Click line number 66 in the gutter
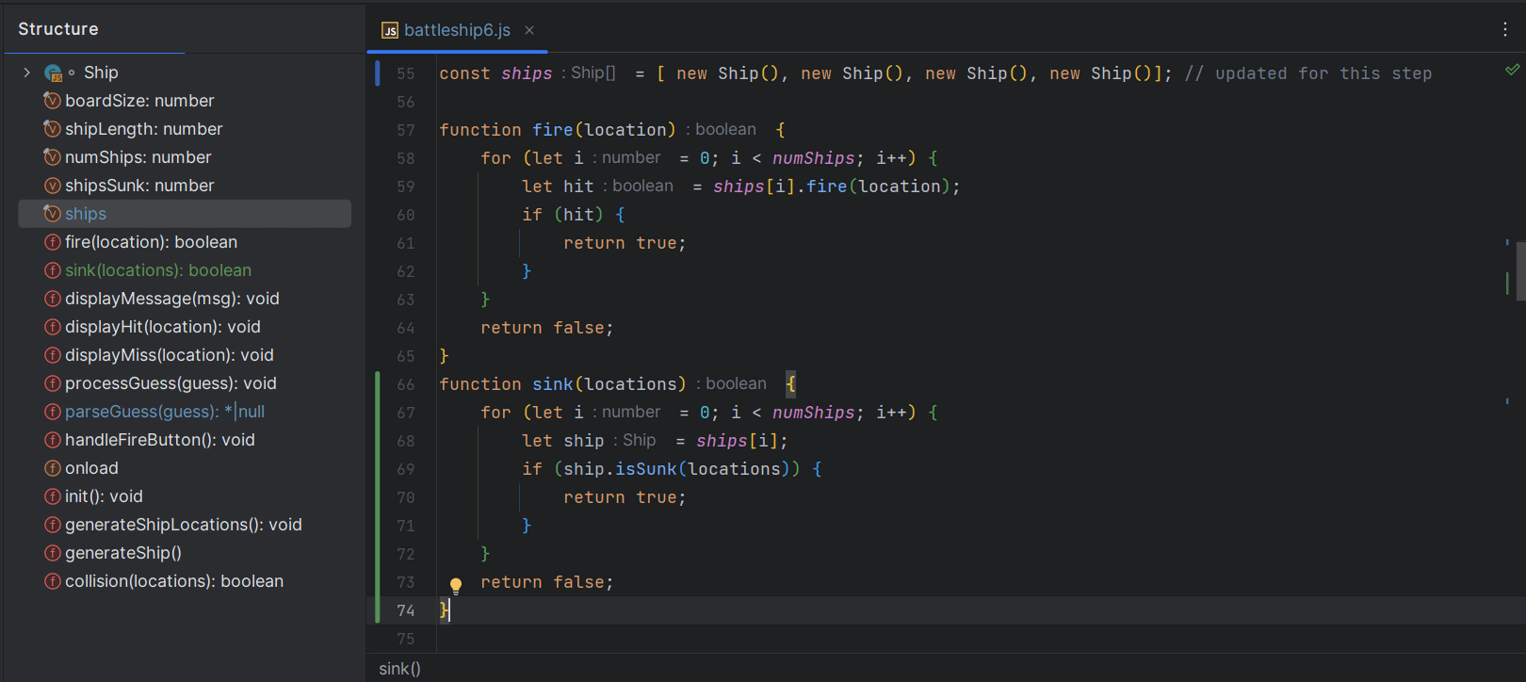Viewport: 1526px width, 682px height. point(405,384)
